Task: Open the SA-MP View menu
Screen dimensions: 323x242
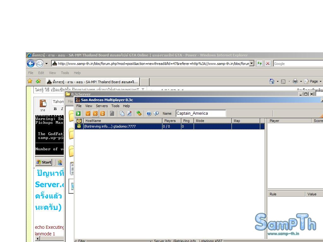Action: (89, 106)
